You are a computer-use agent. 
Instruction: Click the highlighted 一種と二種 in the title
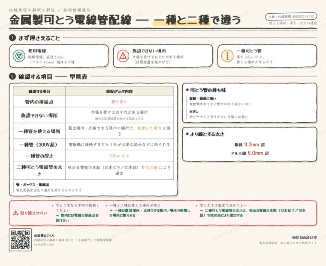(181, 20)
